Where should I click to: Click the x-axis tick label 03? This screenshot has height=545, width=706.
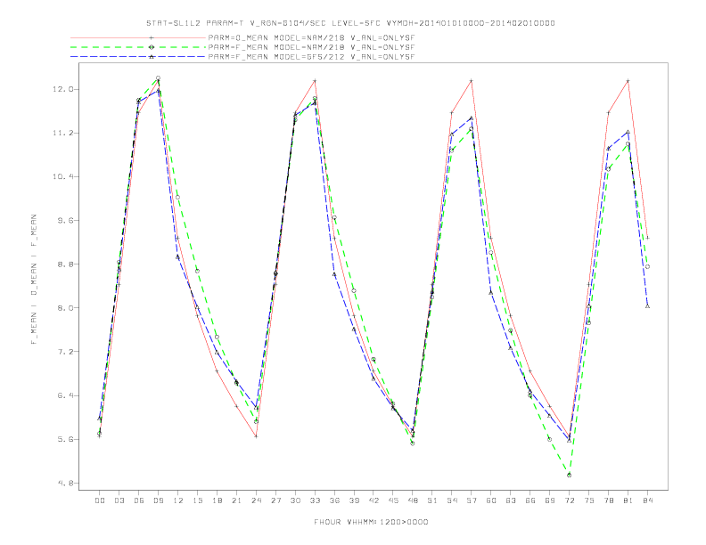point(119,500)
